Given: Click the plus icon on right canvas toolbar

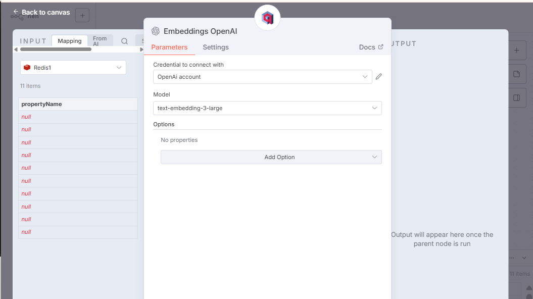Looking at the screenshot, I should tap(517, 51).
